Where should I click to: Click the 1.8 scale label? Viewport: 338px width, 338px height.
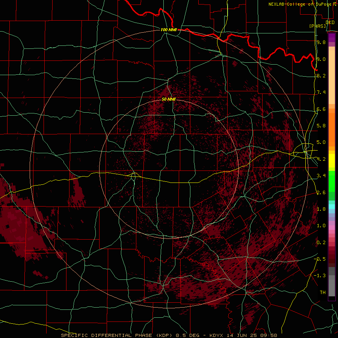click(x=321, y=209)
